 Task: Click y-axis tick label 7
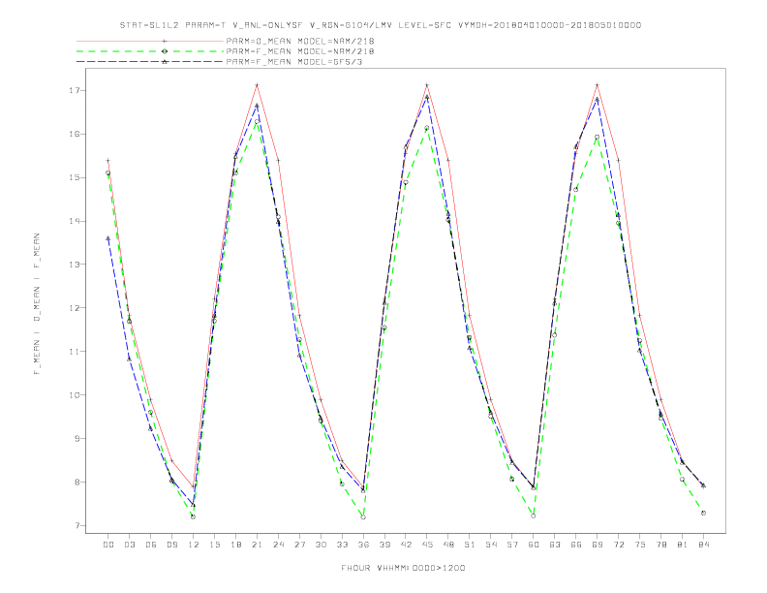point(77,525)
